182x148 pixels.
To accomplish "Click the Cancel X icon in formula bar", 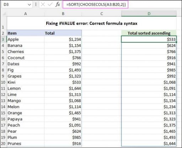I will tap(43, 5).
